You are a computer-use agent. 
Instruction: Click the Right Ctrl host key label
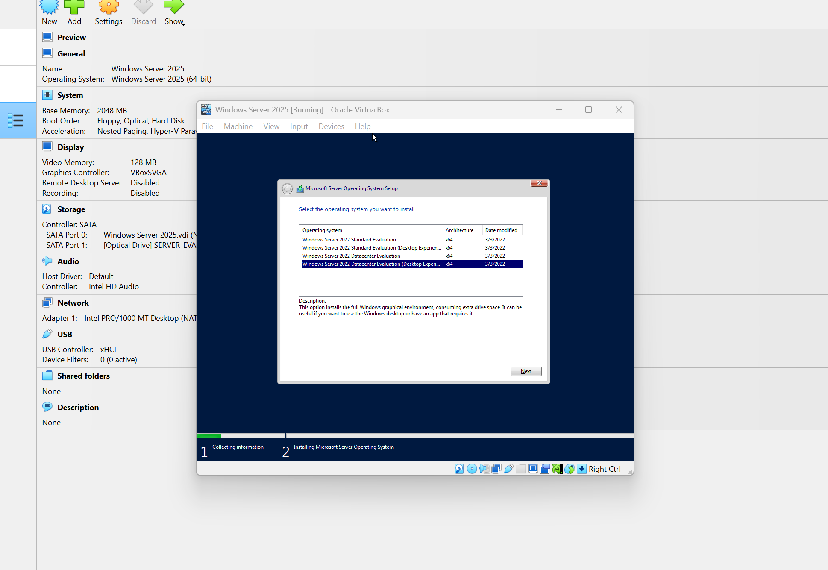(604, 469)
